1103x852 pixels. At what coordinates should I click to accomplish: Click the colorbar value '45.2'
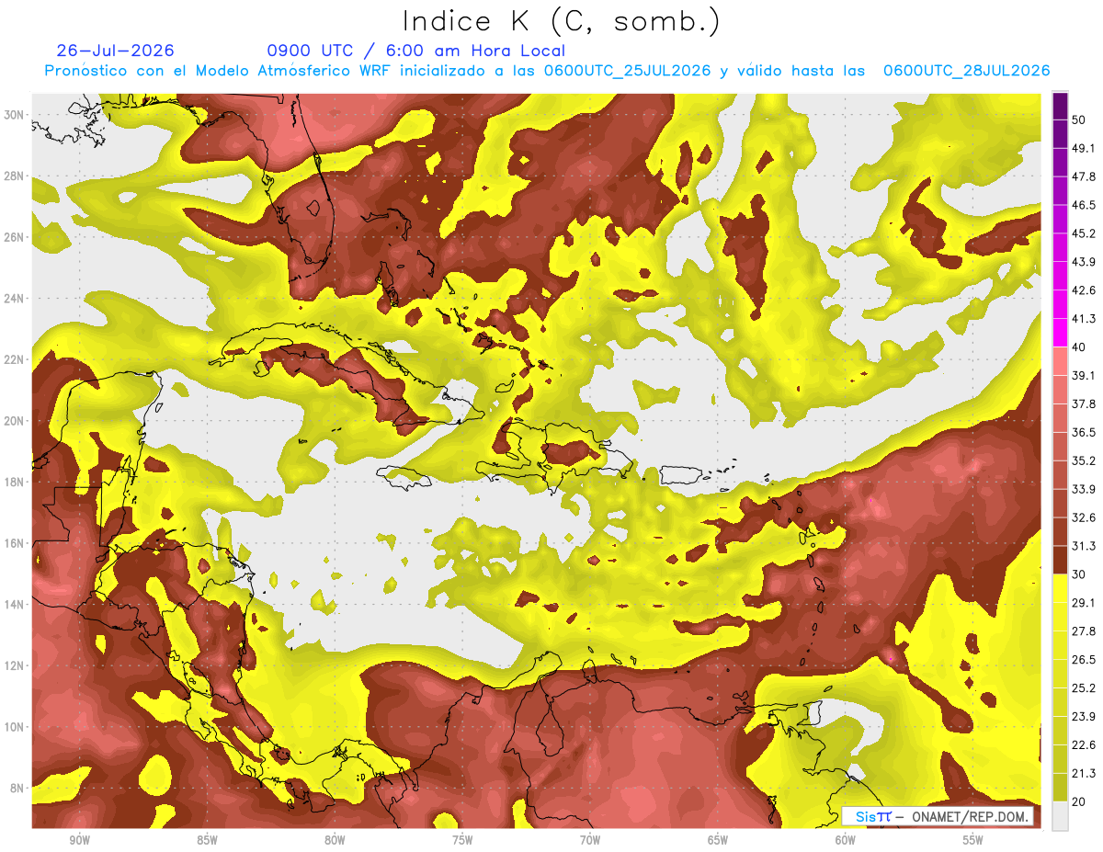[x=1084, y=233]
